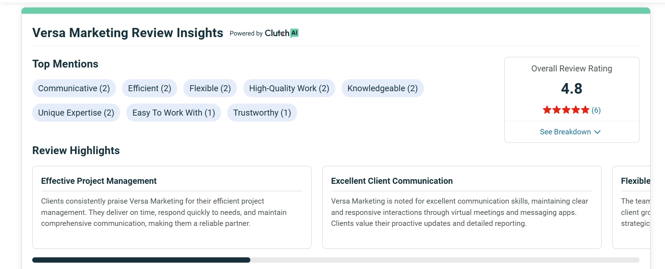Select the Communicative (2) mention chip
Screen dimensions: 665x269
click(x=74, y=88)
